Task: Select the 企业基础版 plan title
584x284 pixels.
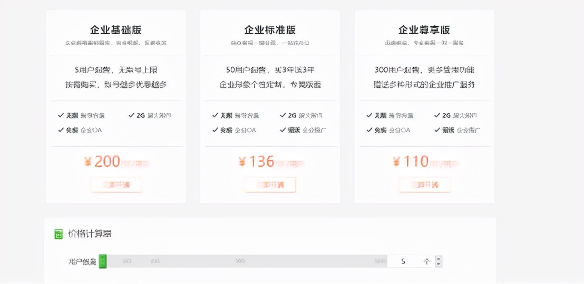Action: pos(115,29)
